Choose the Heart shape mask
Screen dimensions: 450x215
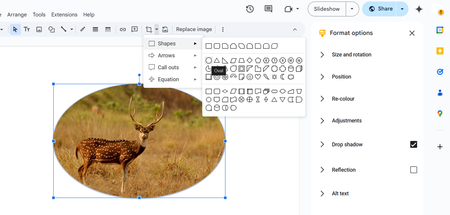(x=258, y=77)
